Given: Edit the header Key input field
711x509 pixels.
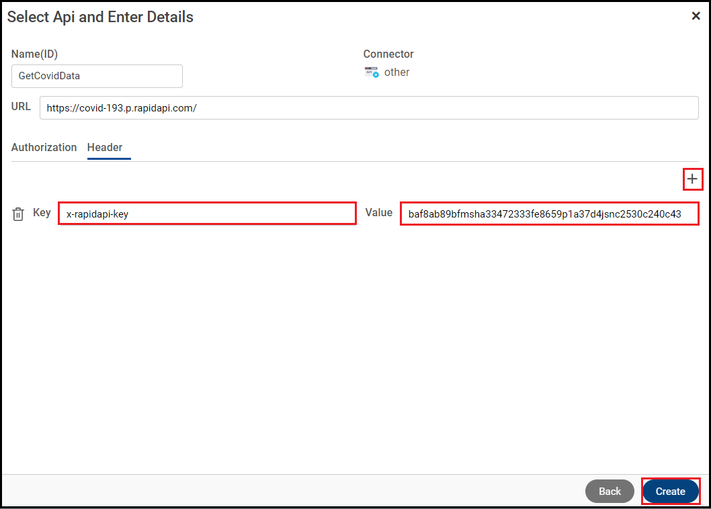Looking at the screenshot, I should 207,214.
